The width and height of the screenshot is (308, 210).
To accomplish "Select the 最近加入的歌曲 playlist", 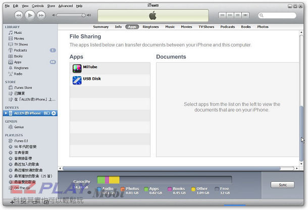I will click(x=30, y=164).
